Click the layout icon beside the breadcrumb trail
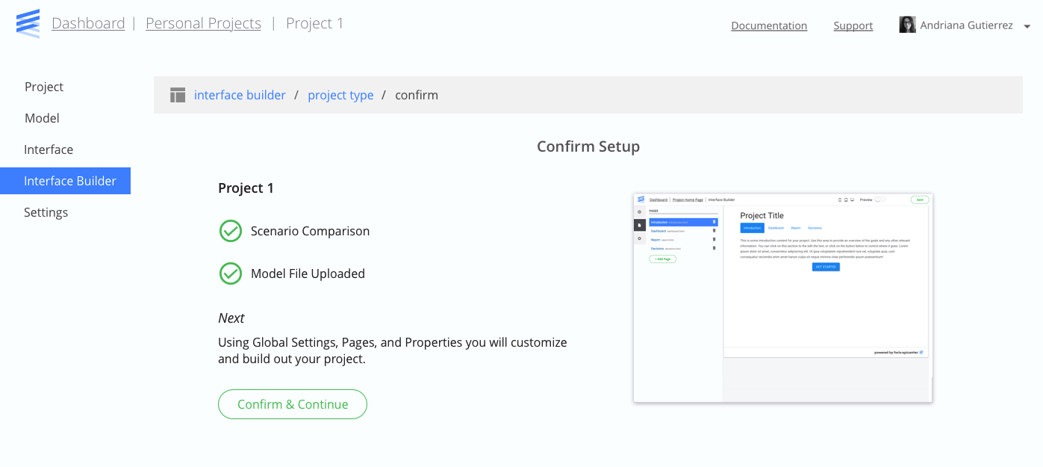Image resolution: width=1043 pixels, height=467 pixels. (177, 95)
